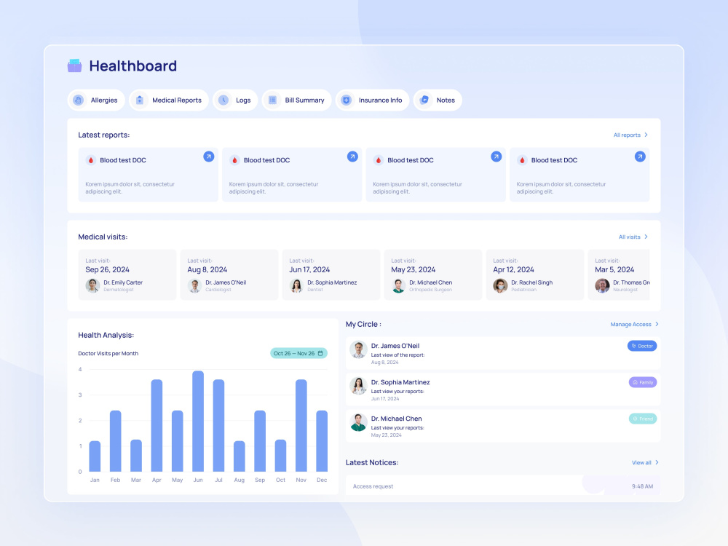Click Dr. Rachel Singh's avatar
This screenshot has height=546, width=728.
tap(500, 285)
